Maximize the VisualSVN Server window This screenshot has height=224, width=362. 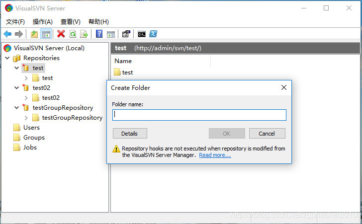point(326,8)
